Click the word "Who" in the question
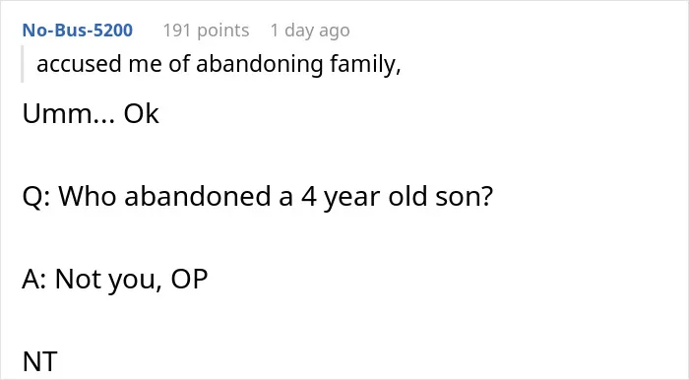Image resolution: width=689 pixels, height=380 pixels. 88,196
